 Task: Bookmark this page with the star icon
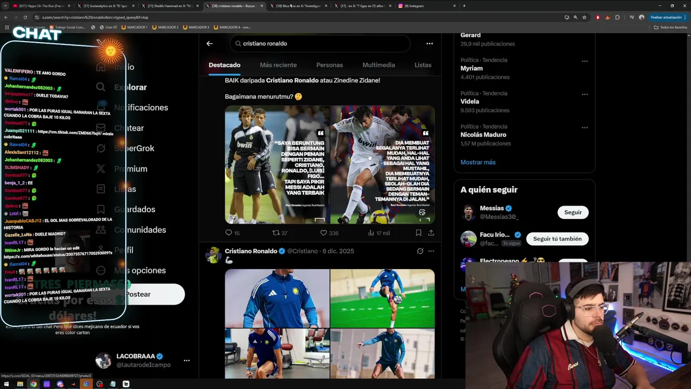click(584, 17)
